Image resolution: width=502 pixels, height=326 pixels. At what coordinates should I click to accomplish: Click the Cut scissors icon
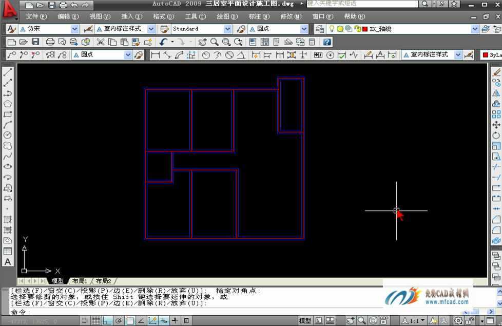click(x=101, y=42)
